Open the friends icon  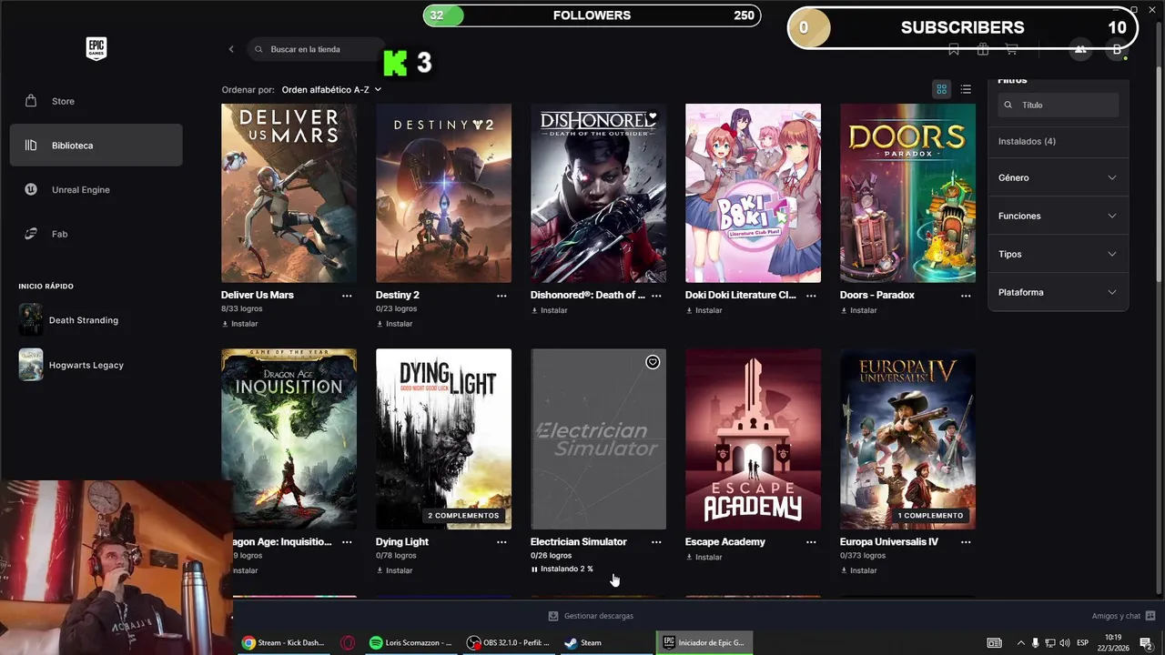click(1080, 50)
